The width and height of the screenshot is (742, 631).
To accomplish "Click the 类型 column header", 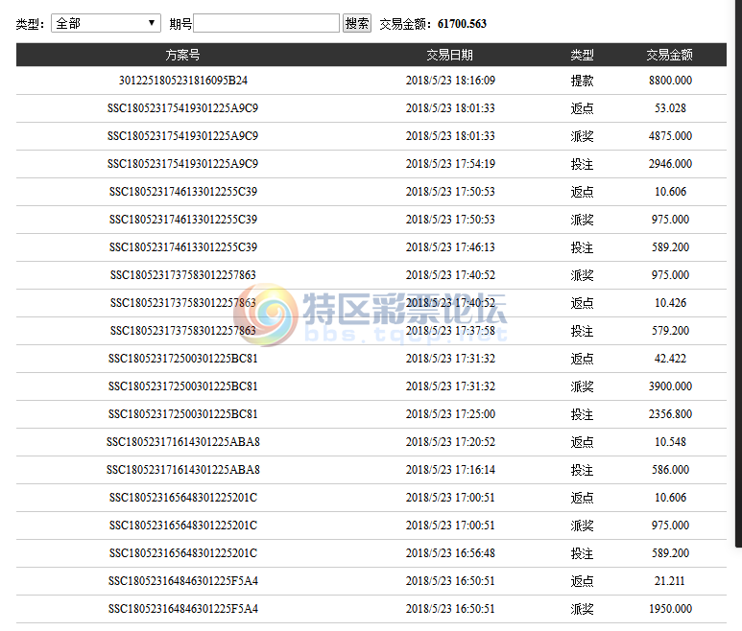I will tap(582, 55).
